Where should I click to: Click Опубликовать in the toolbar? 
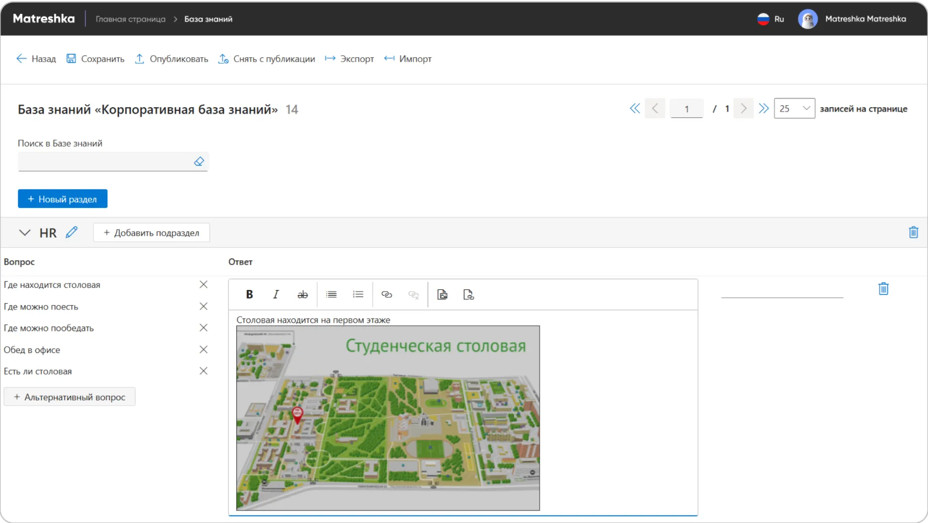[172, 59]
